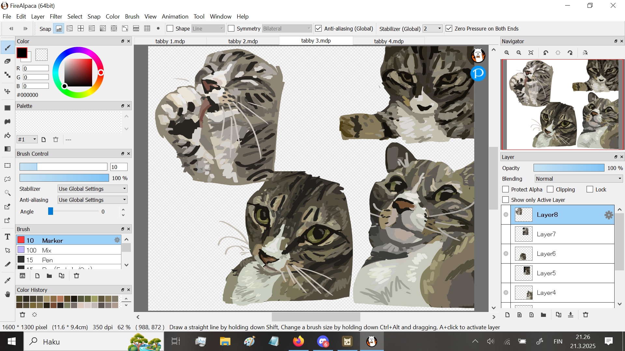Toggle Symmetry checkbox
Screen dimensions: 625x351
(x=231, y=29)
